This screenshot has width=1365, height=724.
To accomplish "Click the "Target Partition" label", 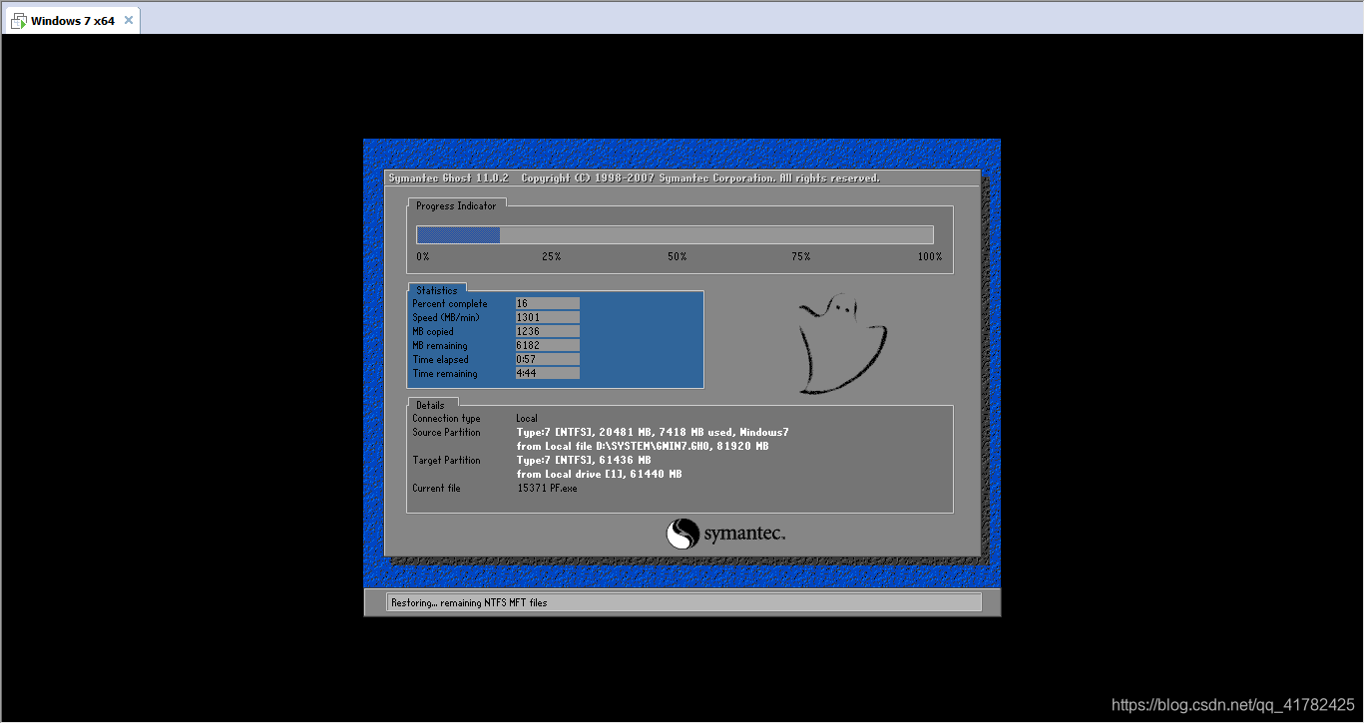I will (x=446, y=460).
